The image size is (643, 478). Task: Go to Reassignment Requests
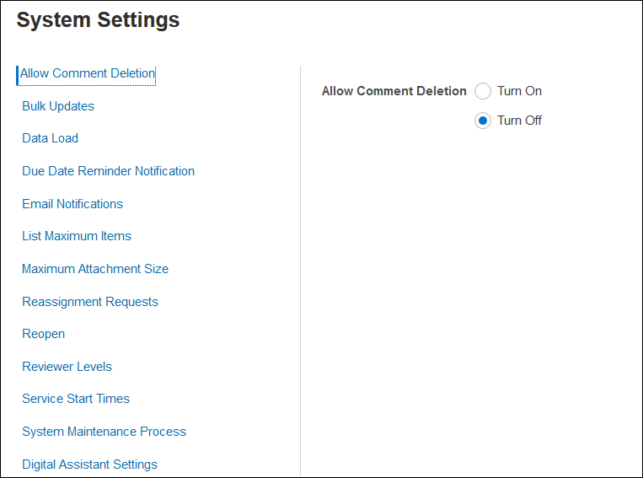(90, 302)
